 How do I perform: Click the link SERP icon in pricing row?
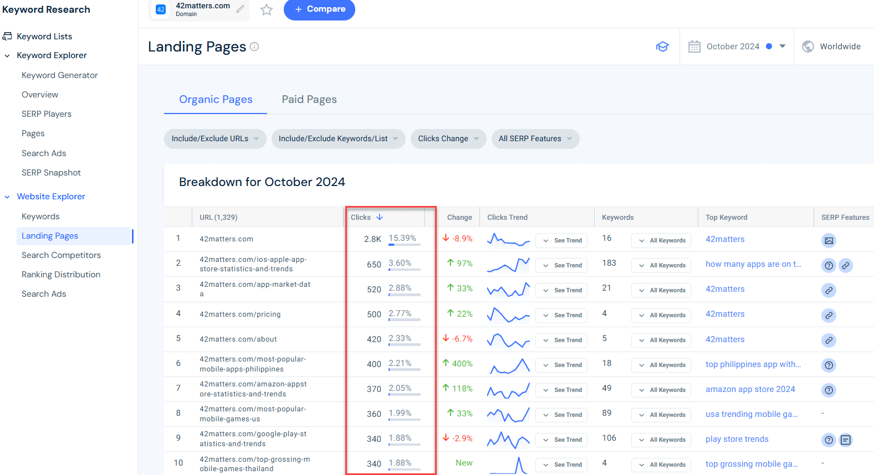829,315
